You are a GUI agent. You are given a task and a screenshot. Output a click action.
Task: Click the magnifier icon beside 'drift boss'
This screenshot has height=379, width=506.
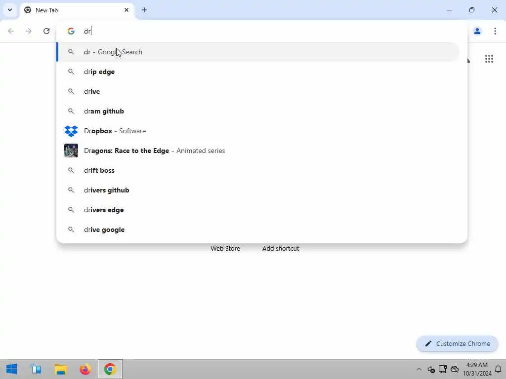coord(71,170)
